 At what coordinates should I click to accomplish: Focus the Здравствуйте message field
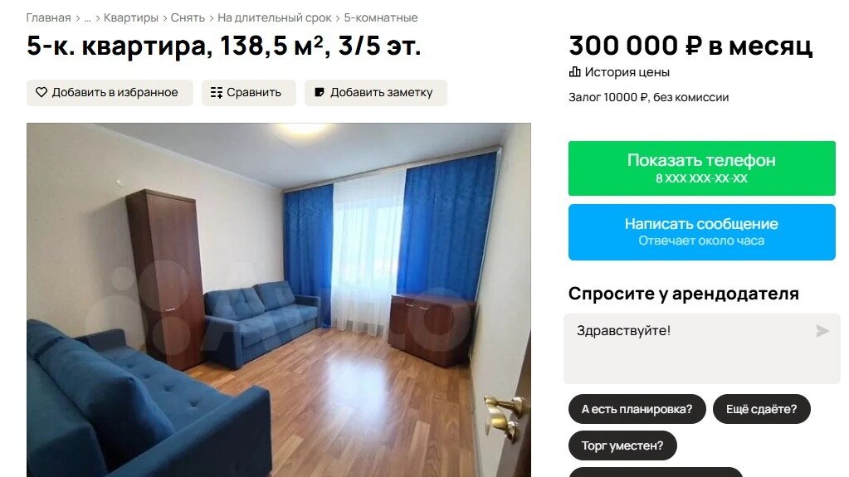coord(702,349)
